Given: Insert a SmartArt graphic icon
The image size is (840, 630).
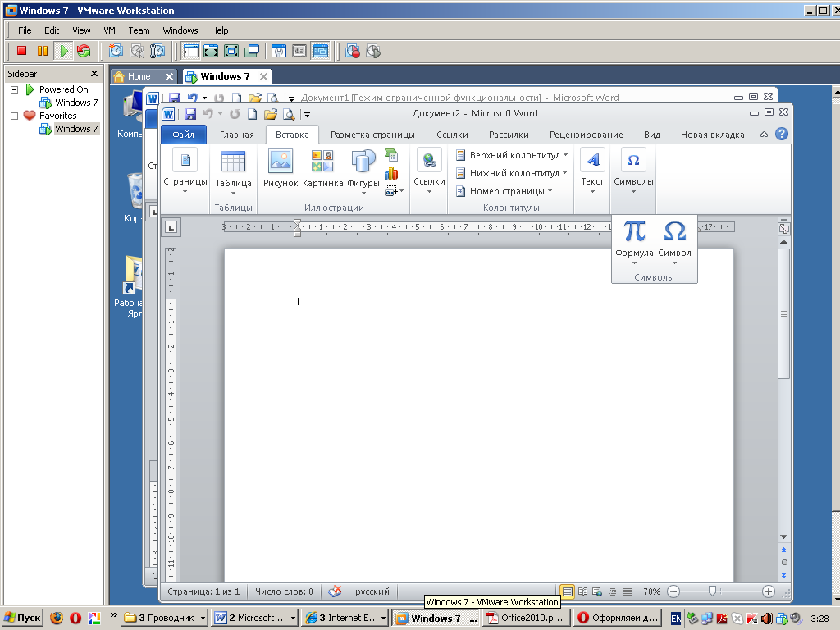Looking at the screenshot, I should coord(391,155).
